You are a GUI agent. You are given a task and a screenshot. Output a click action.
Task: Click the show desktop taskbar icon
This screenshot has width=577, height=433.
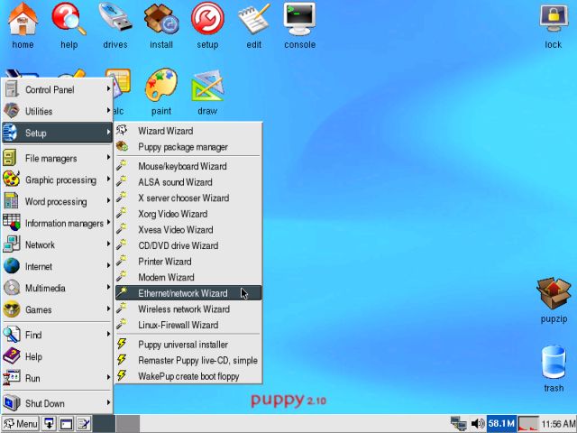(x=49, y=424)
